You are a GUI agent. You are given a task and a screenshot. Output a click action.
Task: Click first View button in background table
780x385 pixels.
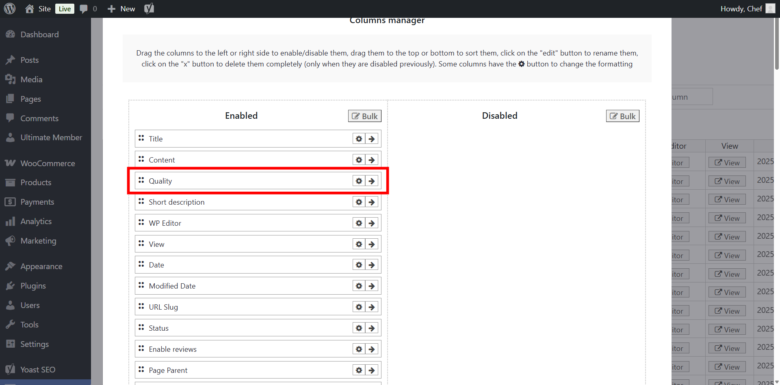tap(727, 163)
